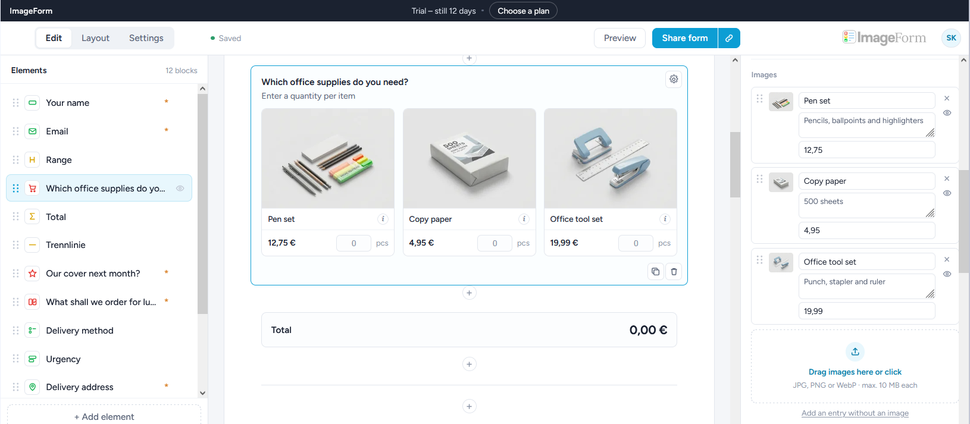
Task: Click the Office tool set product image
Action: point(610,158)
